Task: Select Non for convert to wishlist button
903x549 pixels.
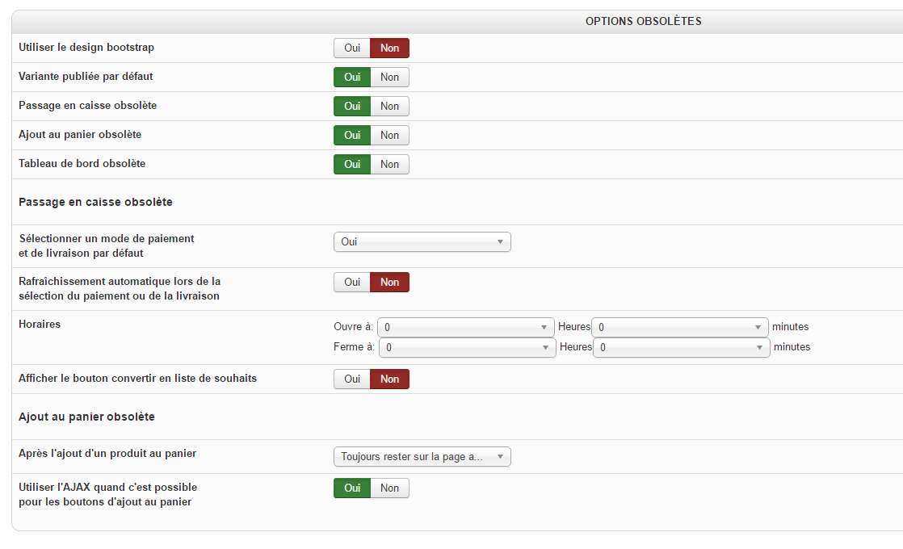Action: [x=389, y=379]
